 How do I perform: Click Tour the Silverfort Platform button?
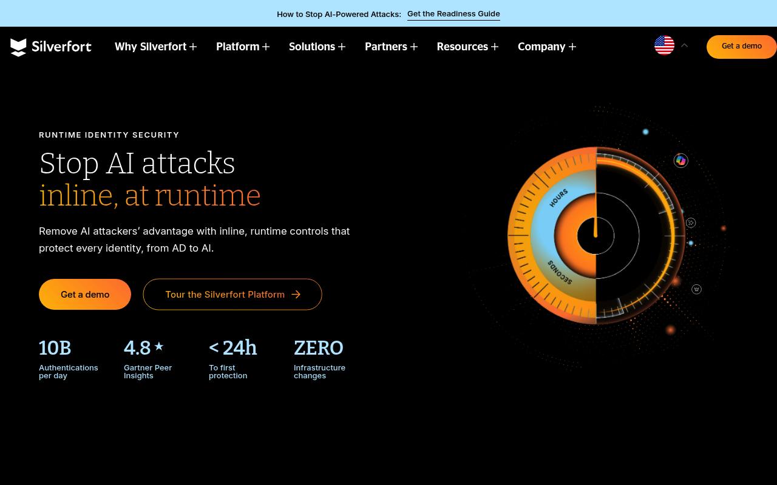[x=232, y=295]
